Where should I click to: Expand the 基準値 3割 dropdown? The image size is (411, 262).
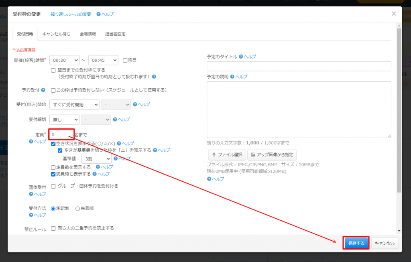[96, 158]
